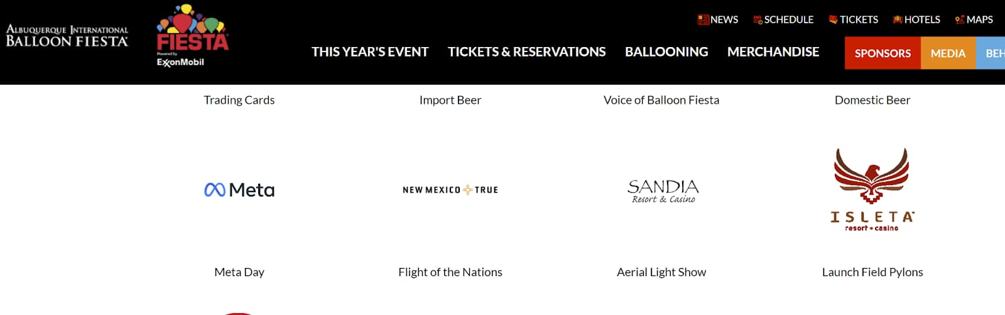Click the Flight of the Nations caption
Viewport: 1005px width, 315px height.
point(450,272)
